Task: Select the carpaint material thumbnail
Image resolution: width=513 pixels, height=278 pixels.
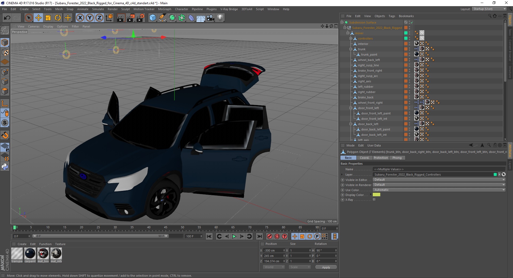Action: click(x=30, y=253)
